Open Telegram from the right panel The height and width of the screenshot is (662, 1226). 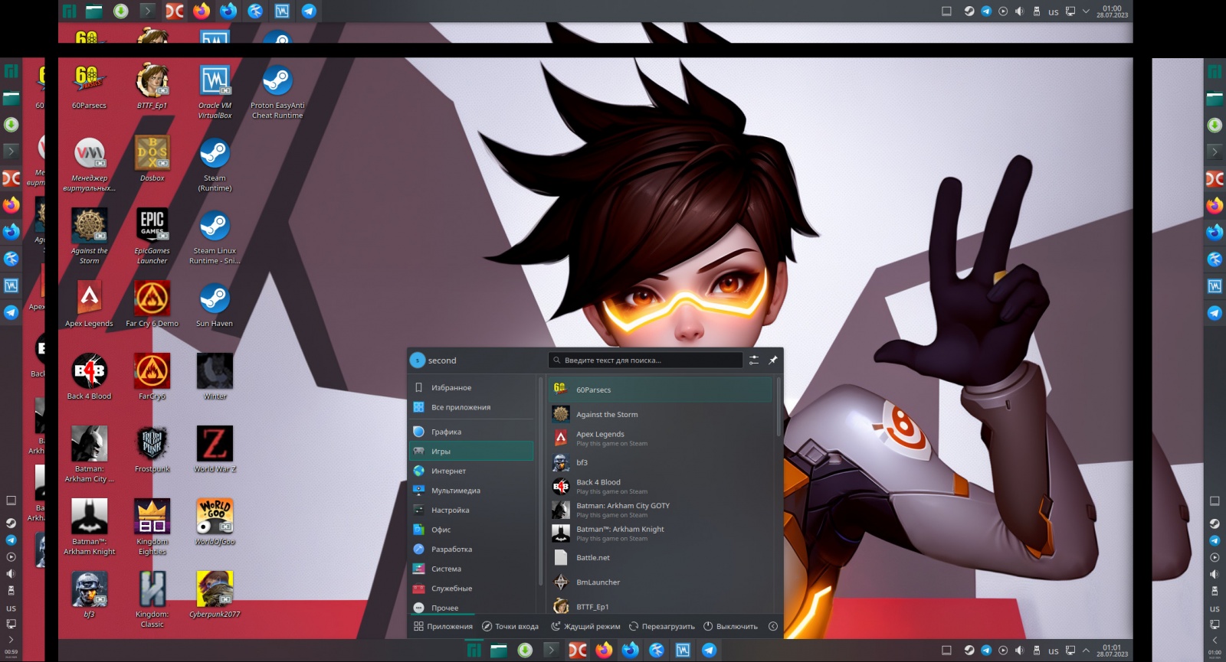pos(1215,312)
